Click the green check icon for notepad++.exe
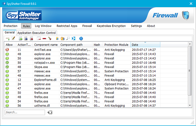 [7, 63]
